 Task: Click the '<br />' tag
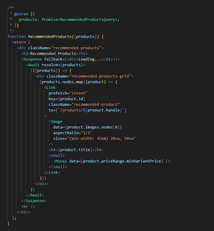[28, 207]
